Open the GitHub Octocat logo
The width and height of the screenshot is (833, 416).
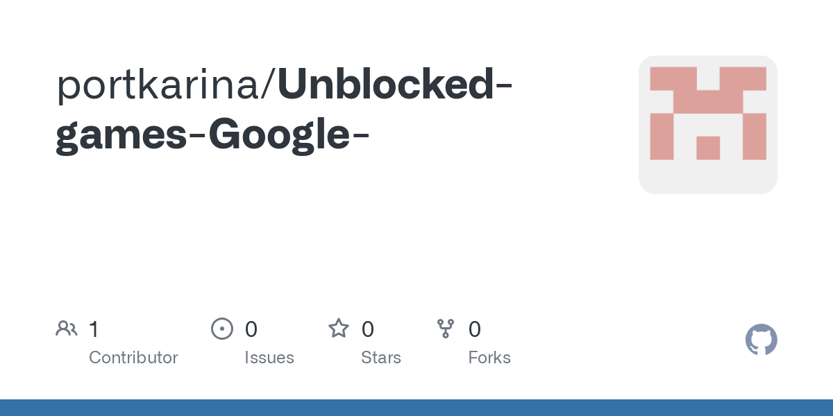762,340
